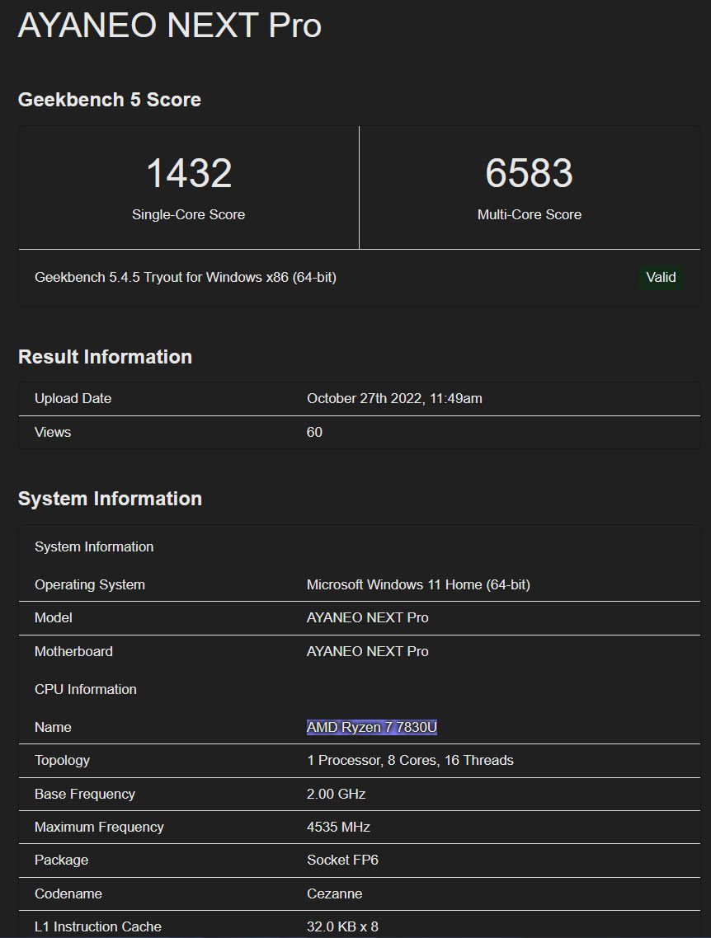The width and height of the screenshot is (711, 938).
Task: Click the Package label
Action: (62, 860)
